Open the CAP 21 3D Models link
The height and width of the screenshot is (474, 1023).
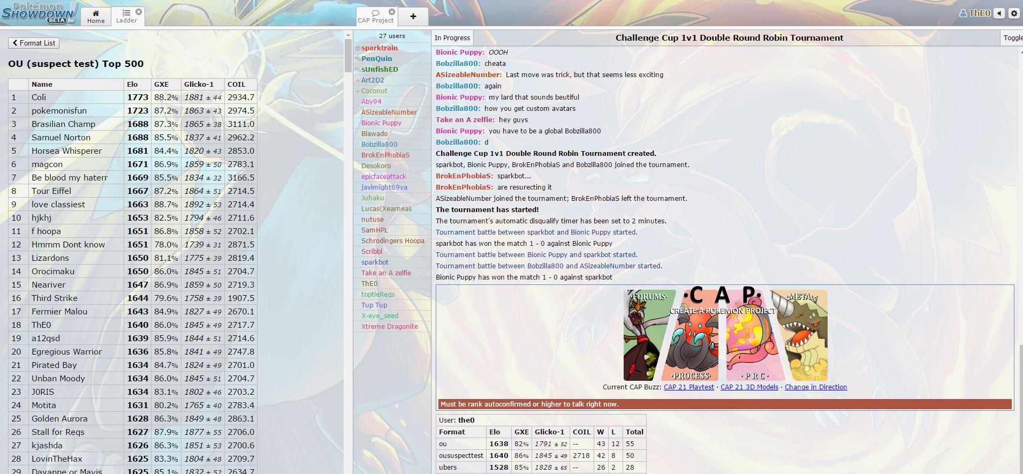point(749,387)
